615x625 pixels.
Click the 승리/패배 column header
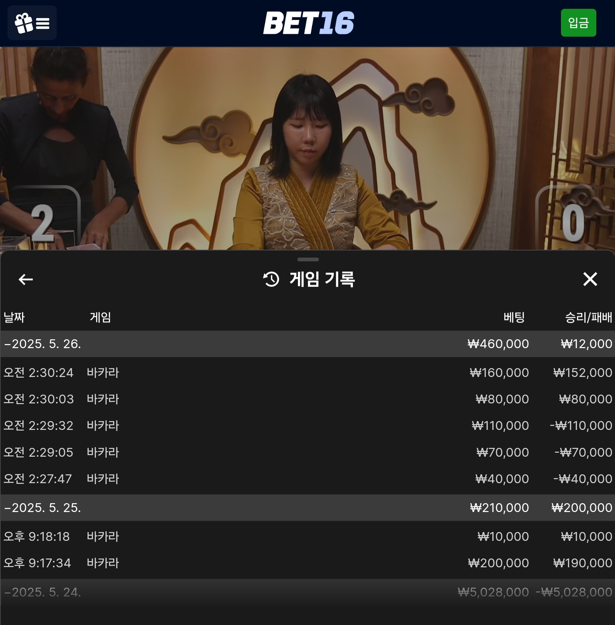point(589,317)
